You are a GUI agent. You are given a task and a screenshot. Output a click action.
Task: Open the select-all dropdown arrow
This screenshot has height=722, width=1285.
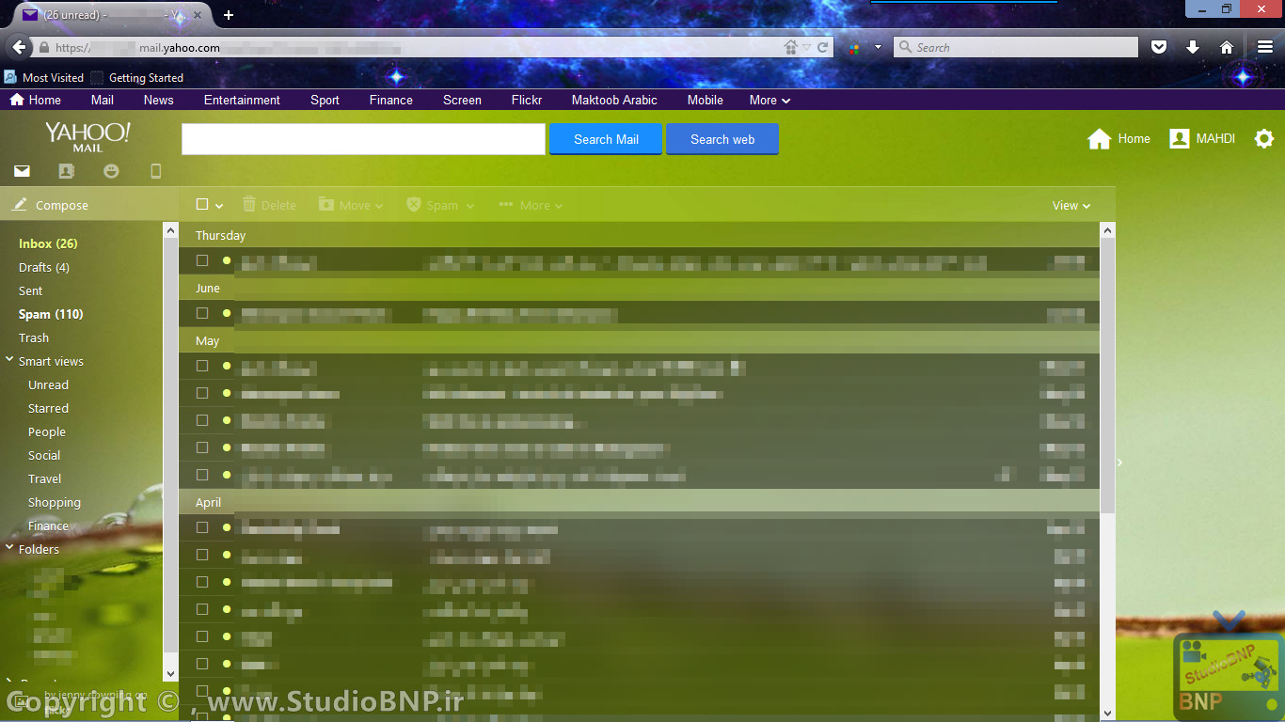[x=219, y=206]
